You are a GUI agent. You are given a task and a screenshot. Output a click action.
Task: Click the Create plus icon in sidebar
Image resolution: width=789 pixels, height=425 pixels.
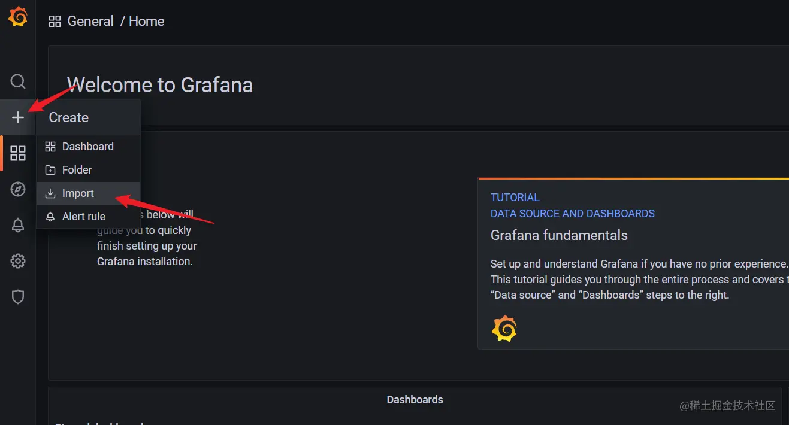click(18, 117)
